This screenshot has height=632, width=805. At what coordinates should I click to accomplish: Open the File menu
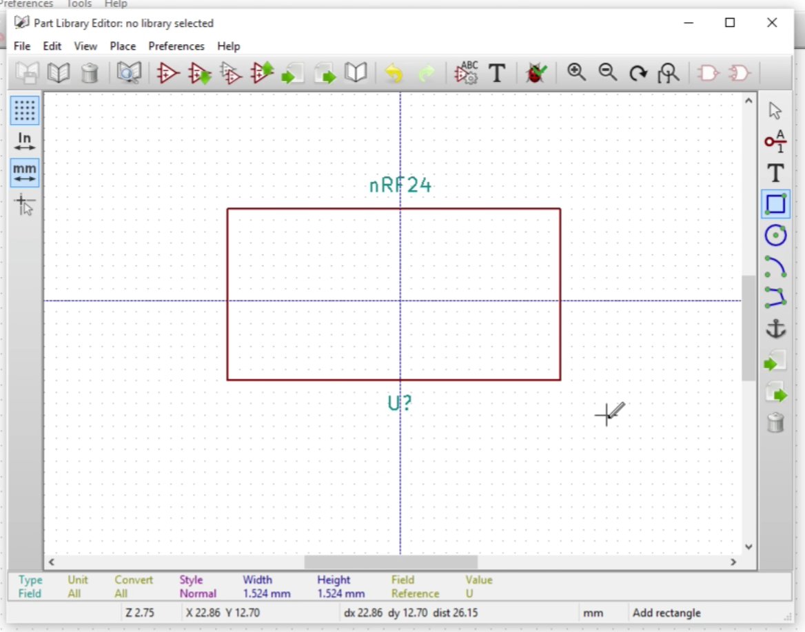(x=21, y=46)
